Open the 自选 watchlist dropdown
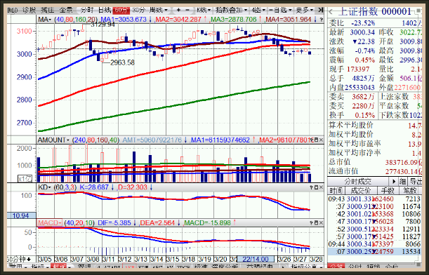This screenshot has height=275, width=429. (x=280, y=10)
